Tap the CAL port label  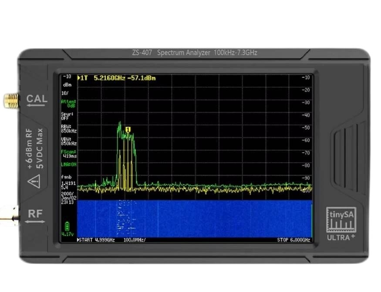point(37,99)
